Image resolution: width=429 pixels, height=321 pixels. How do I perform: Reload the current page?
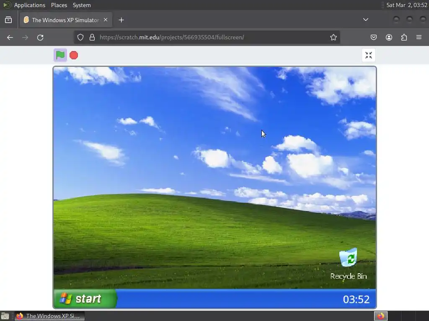[40, 37]
